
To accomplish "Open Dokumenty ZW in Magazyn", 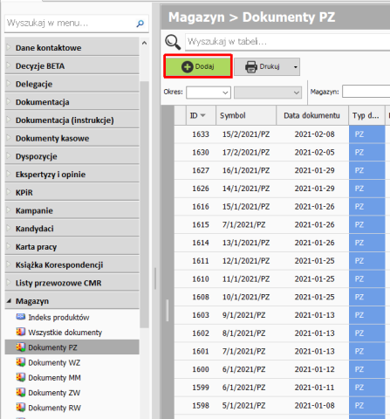I will [54, 393].
